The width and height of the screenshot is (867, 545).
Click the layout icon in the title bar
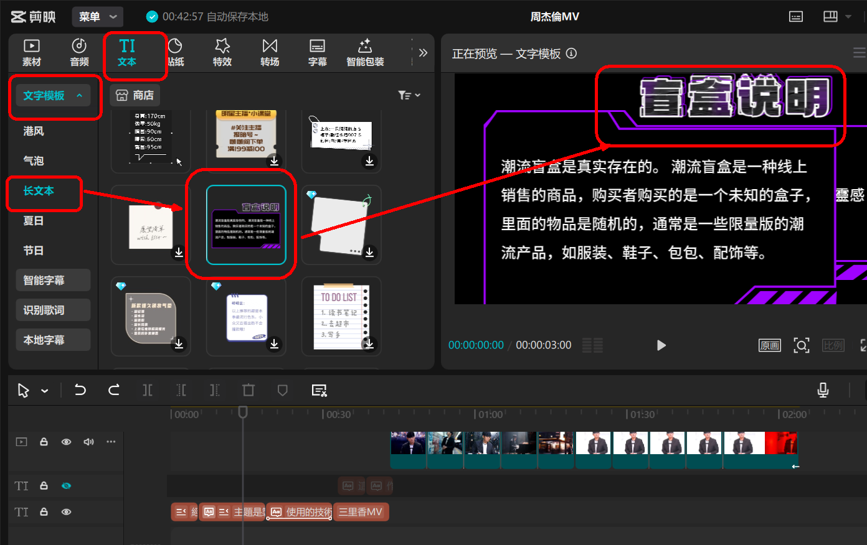click(x=830, y=17)
